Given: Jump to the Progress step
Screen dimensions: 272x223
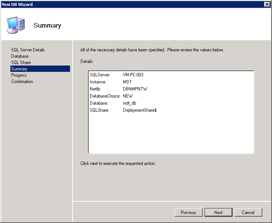Looking at the screenshot, I should (19, 75).
